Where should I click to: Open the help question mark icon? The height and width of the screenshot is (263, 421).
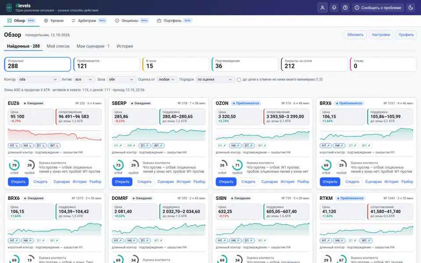click(345, 7)
